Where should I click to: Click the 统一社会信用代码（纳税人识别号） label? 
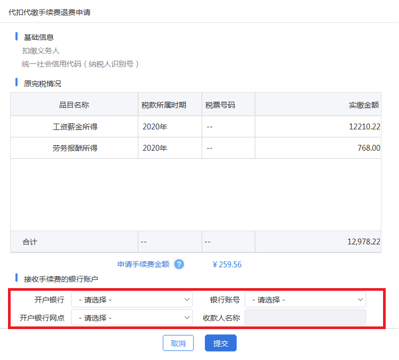pyautogui.click(x=80, y=64)
